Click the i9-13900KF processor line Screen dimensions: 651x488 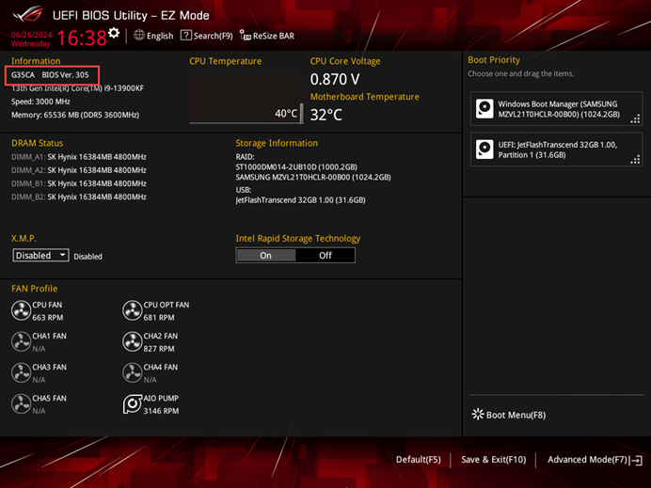point(78,88)
